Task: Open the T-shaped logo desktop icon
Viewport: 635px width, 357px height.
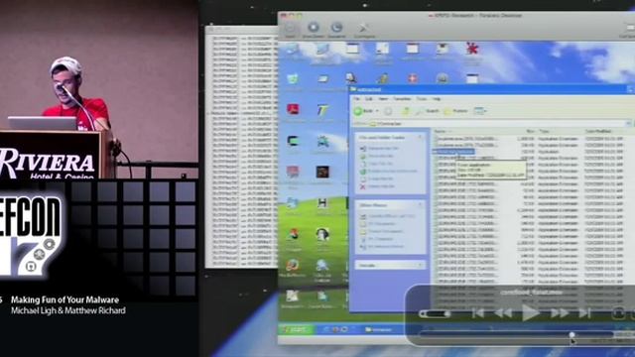Action: tap(322, 110)
